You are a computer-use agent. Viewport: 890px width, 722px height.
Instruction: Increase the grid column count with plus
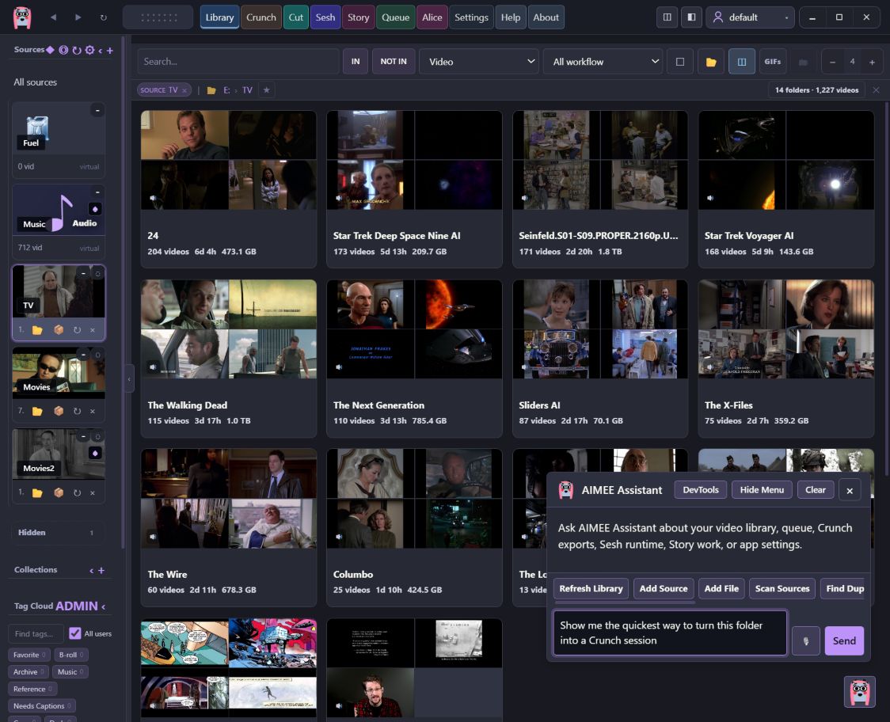click(872, 62)
